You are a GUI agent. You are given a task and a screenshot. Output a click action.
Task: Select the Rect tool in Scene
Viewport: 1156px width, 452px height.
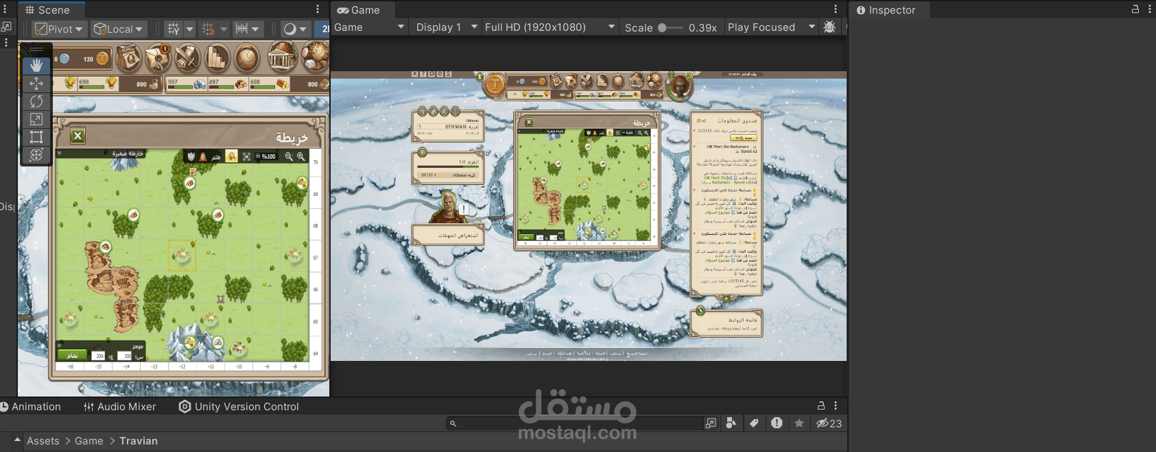point(36,137)
